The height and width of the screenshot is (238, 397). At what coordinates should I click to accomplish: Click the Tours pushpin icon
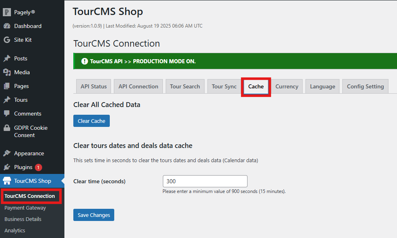[7, 100]
